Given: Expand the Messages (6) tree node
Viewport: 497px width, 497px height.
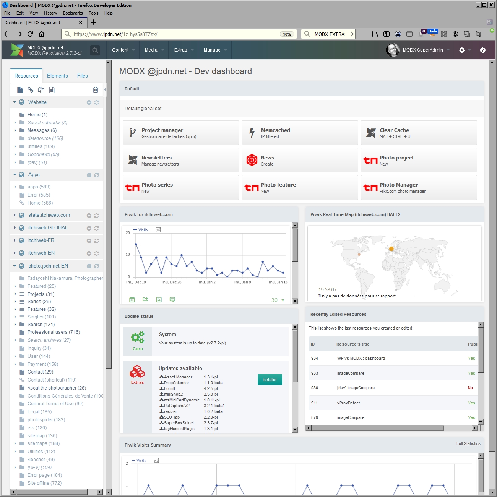Looking at the screenshot, I should (x=15, y=130).
